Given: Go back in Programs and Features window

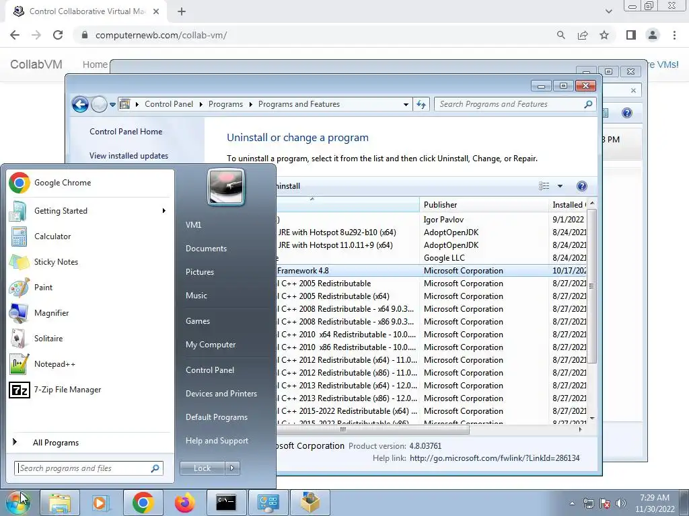Looking at the screenshot, I should click(x=81, y=104).
